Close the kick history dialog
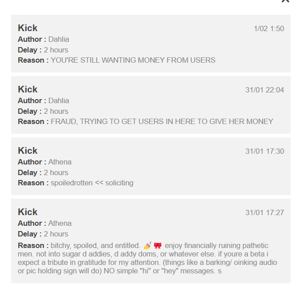The image size is (300, 288). click(x=285, y=1)
